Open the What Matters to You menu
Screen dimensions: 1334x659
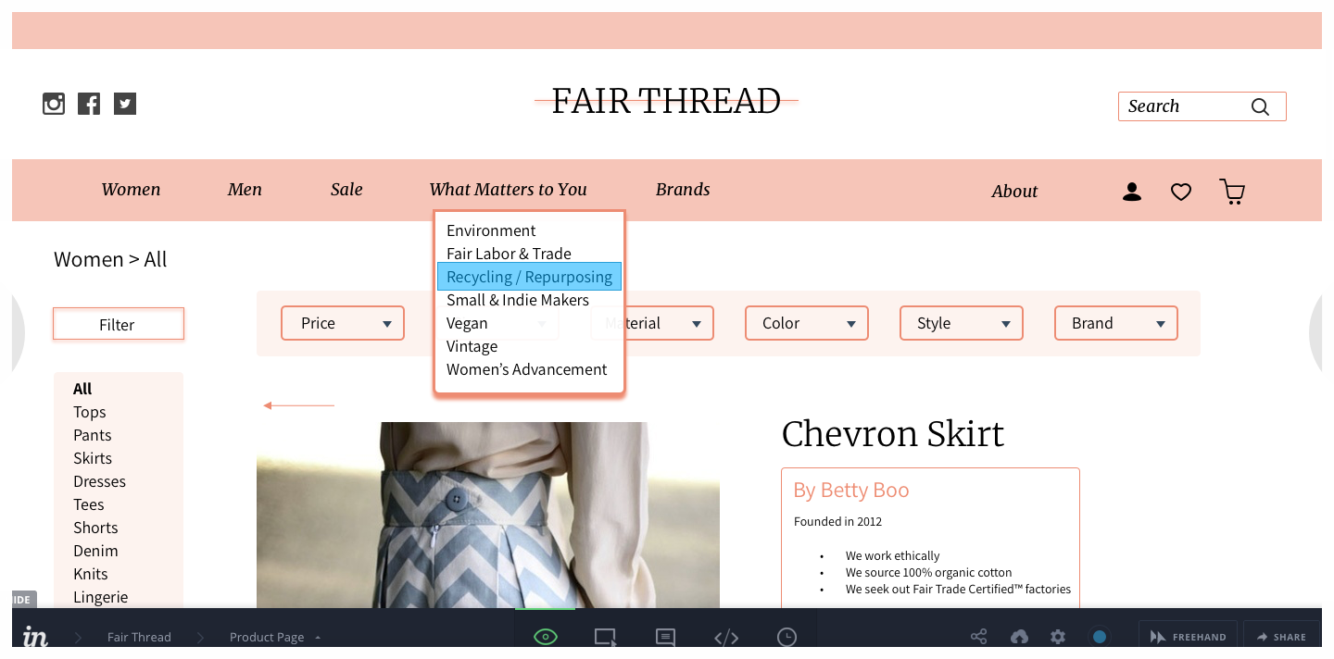click(508, 190)
